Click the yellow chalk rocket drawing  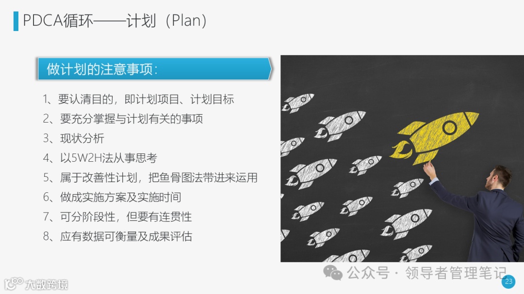coord(434,138)
